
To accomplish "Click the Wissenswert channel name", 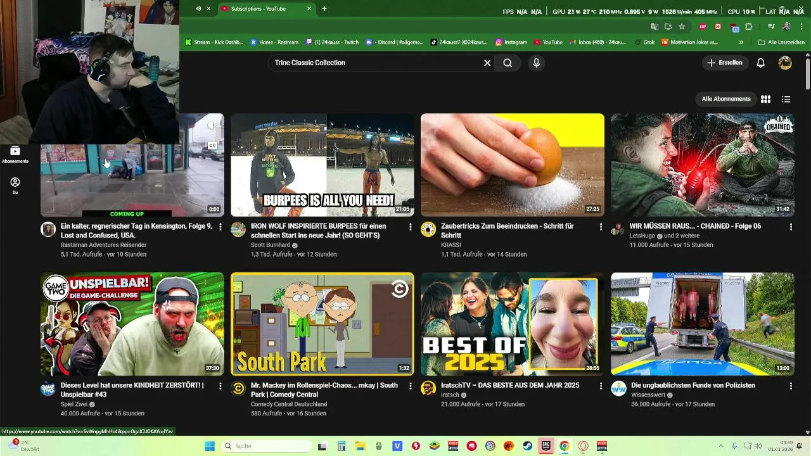I will 649,395.
